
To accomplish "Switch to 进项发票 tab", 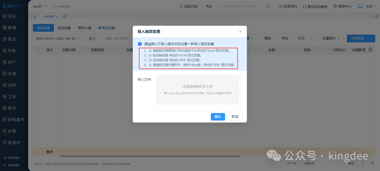I will tap(64, 28).
